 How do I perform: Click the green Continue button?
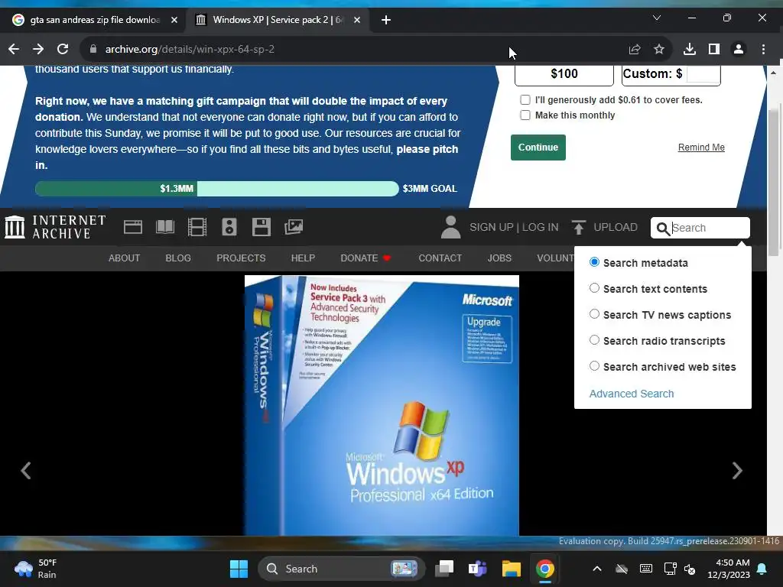click(x=538, y=148)
